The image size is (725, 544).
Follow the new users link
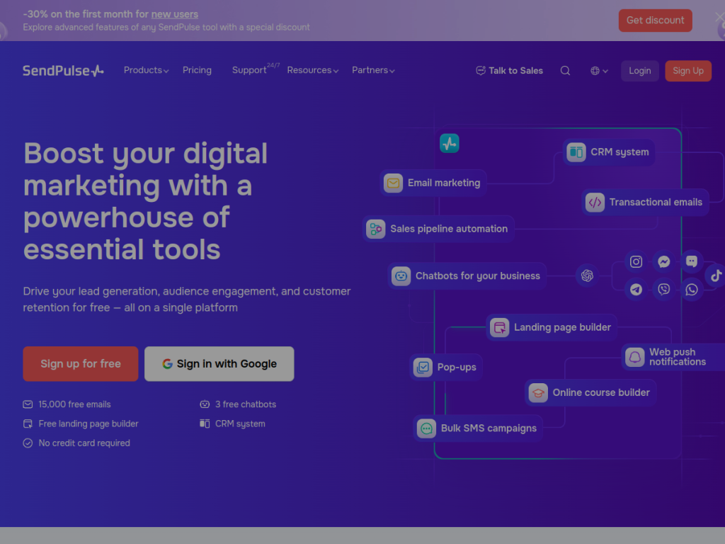pos(175,14)
